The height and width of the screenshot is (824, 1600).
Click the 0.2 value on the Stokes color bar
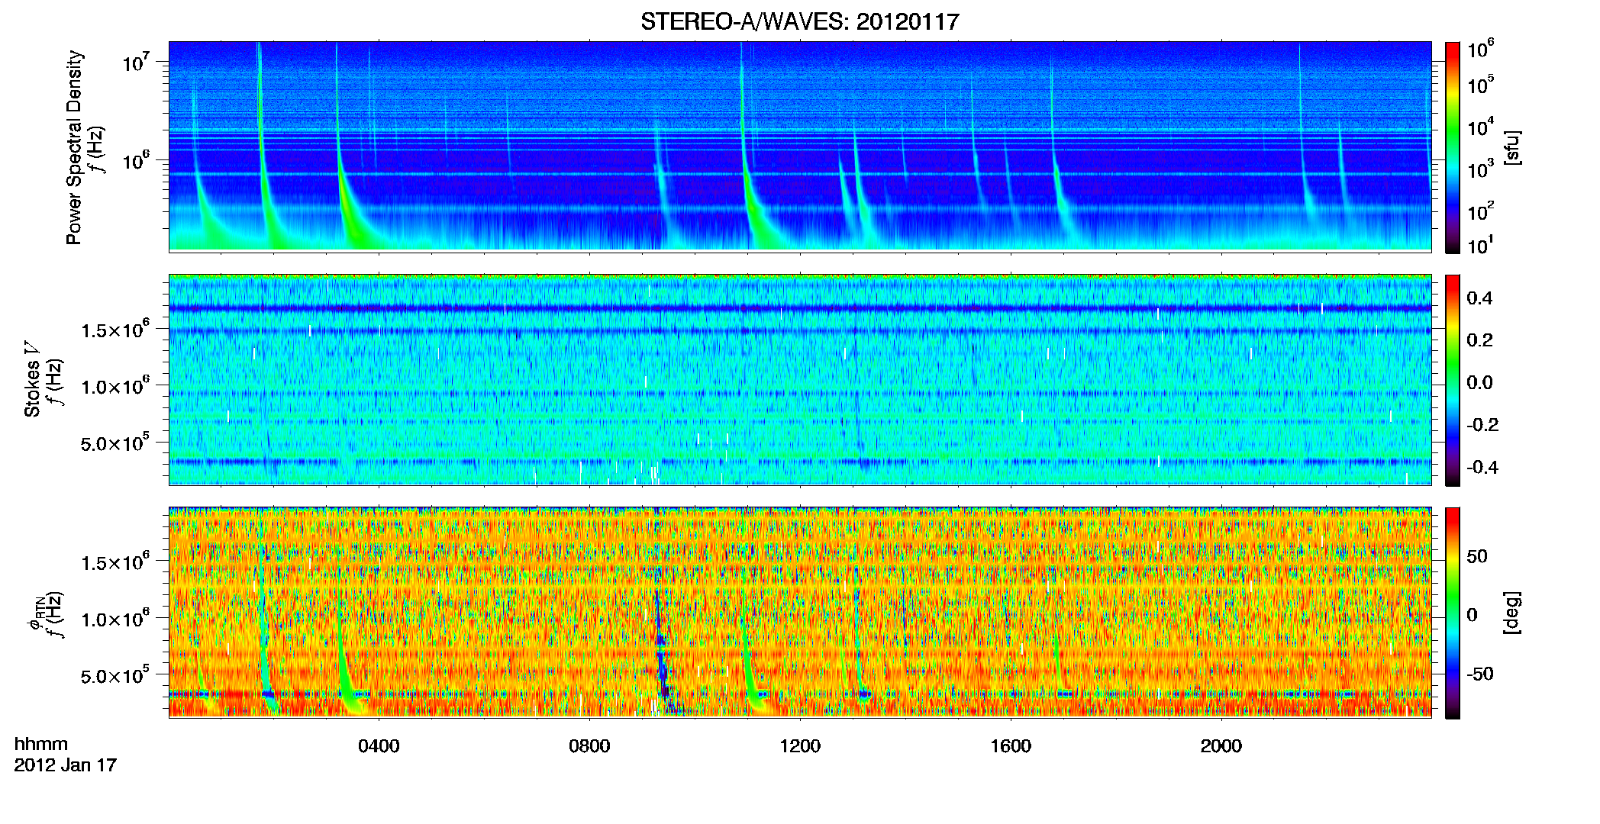pos(1479,340)
